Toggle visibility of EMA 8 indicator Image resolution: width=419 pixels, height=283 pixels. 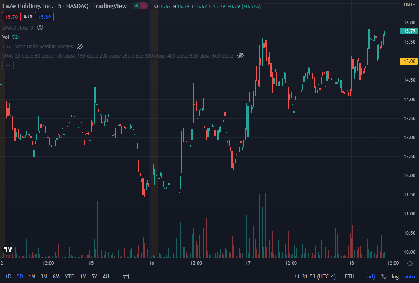click(40, 28)
